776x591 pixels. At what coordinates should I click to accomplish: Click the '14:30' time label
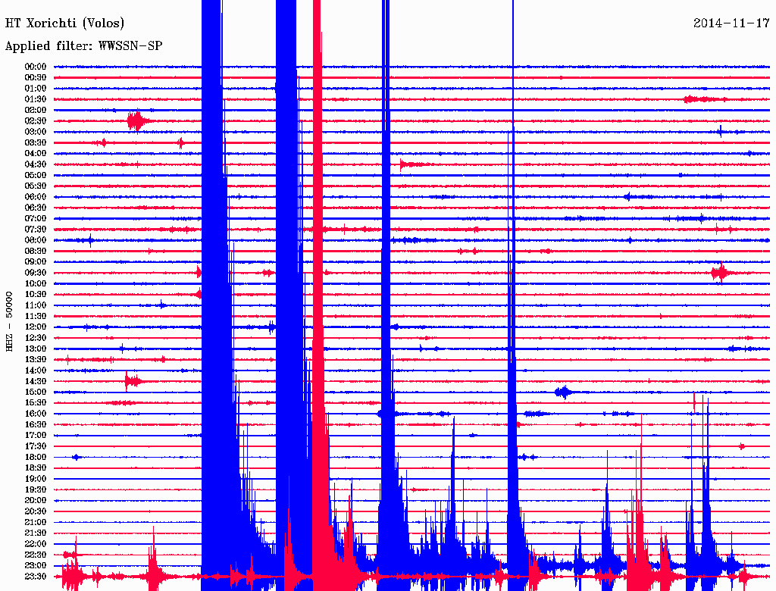[x=36, y=381]
